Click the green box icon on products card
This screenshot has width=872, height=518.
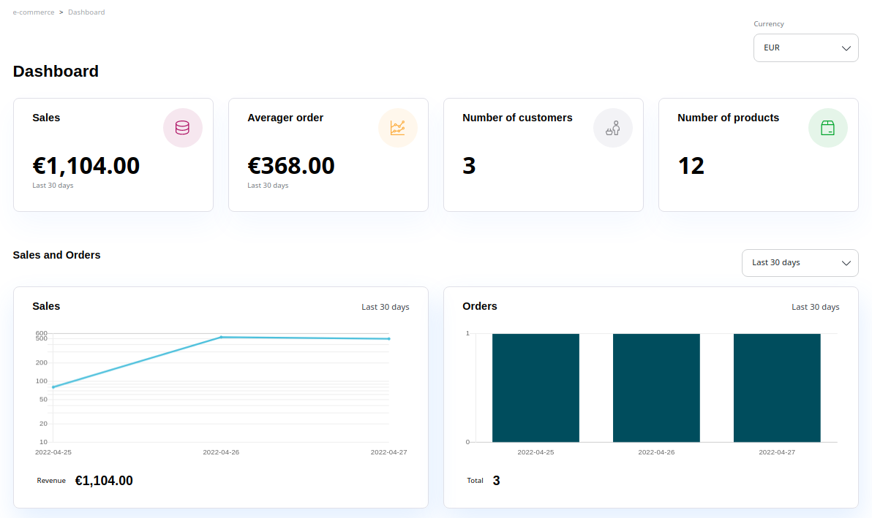tap(827, 128)
